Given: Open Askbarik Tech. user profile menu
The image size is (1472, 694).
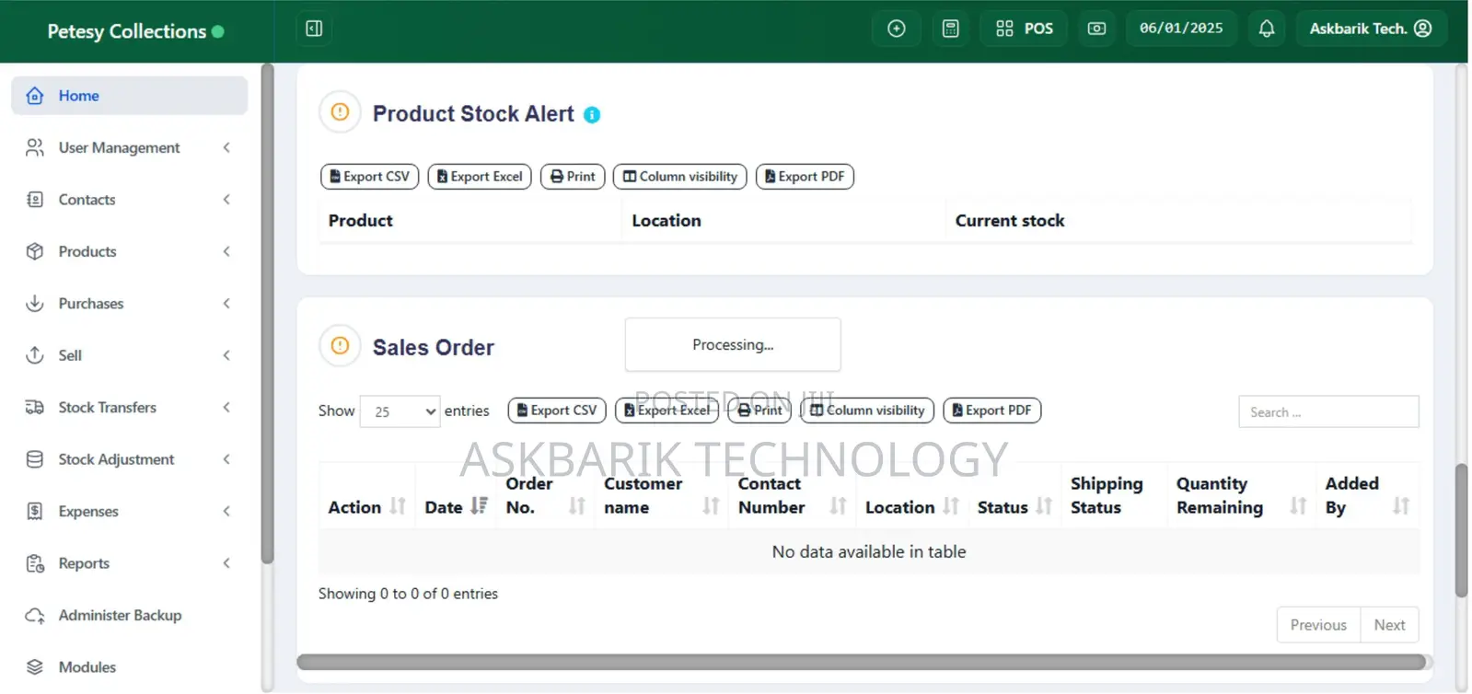Looking at the screenshot, I should (x=1371, y=29).
